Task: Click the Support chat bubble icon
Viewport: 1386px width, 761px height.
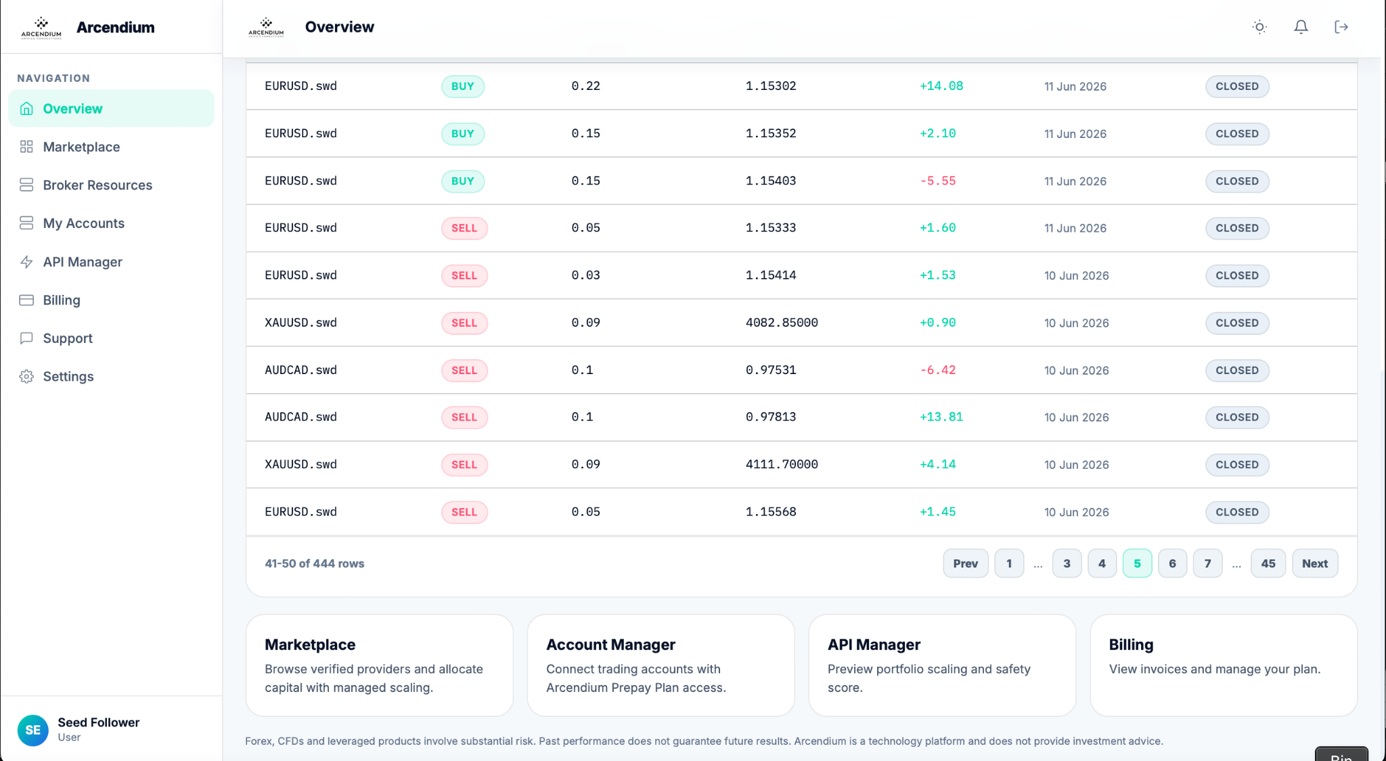Action: click(26, 338)
